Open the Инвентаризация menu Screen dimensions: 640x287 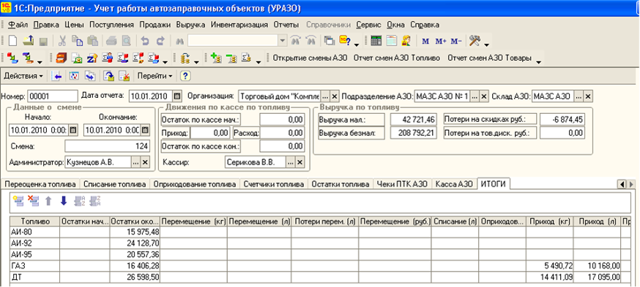pyautogui.click(x=239, y=25)
